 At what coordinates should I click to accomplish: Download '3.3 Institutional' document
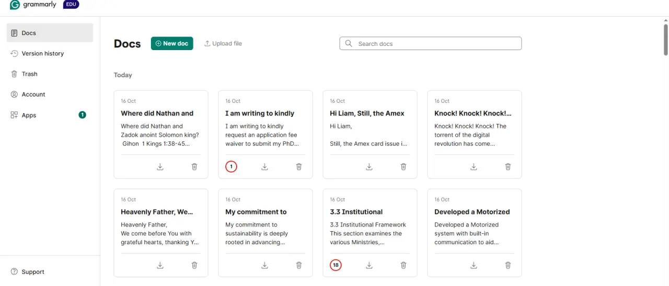click(370, 265)
